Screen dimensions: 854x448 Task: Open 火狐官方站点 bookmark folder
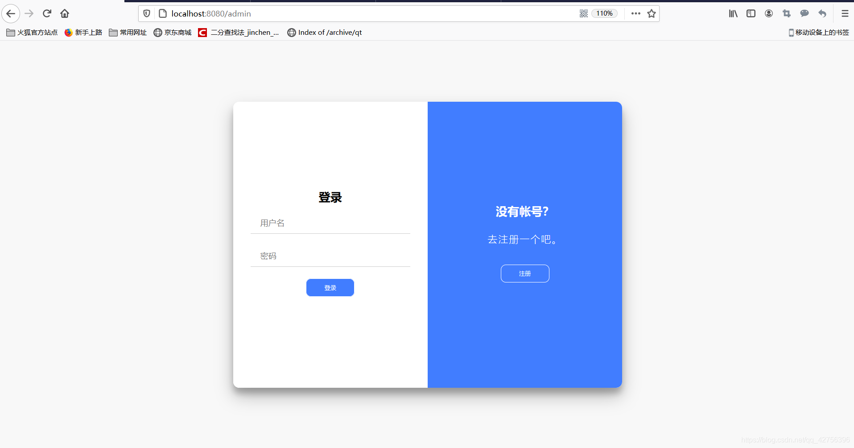click(x=32, y=33)
